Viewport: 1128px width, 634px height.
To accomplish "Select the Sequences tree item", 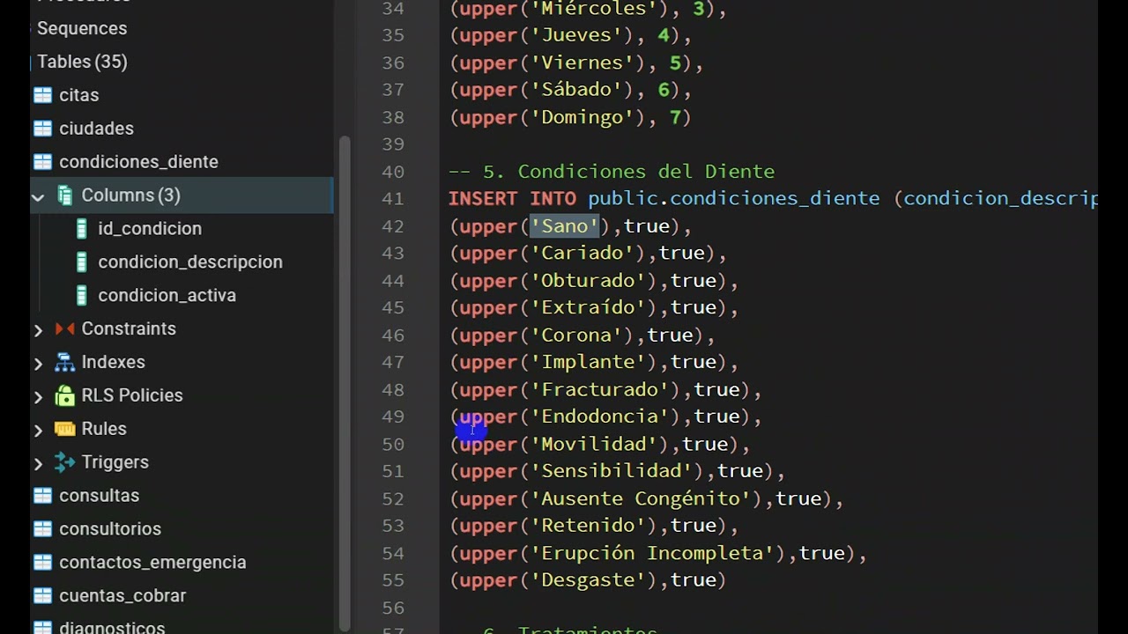I will pyautogui.click(x=82, y=28).
